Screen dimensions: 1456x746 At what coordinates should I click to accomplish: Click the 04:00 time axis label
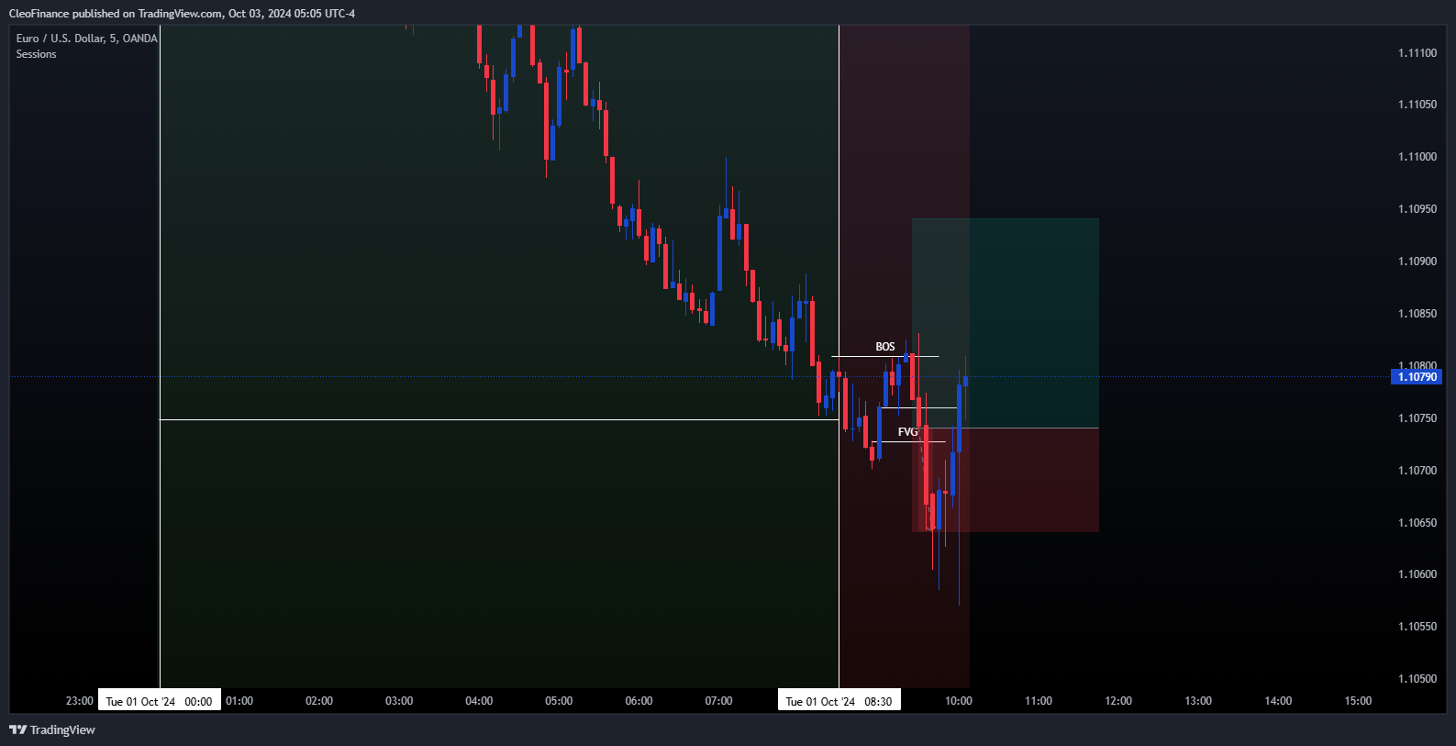(x=479, y=701)
